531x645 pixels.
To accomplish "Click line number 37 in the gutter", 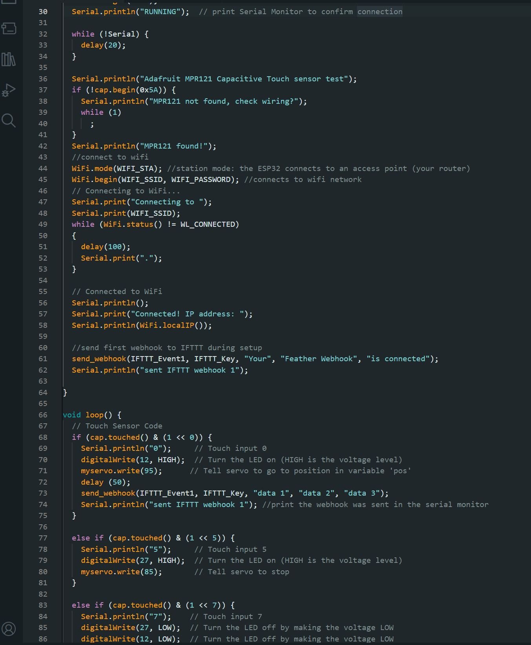I will tap(43, 90).
